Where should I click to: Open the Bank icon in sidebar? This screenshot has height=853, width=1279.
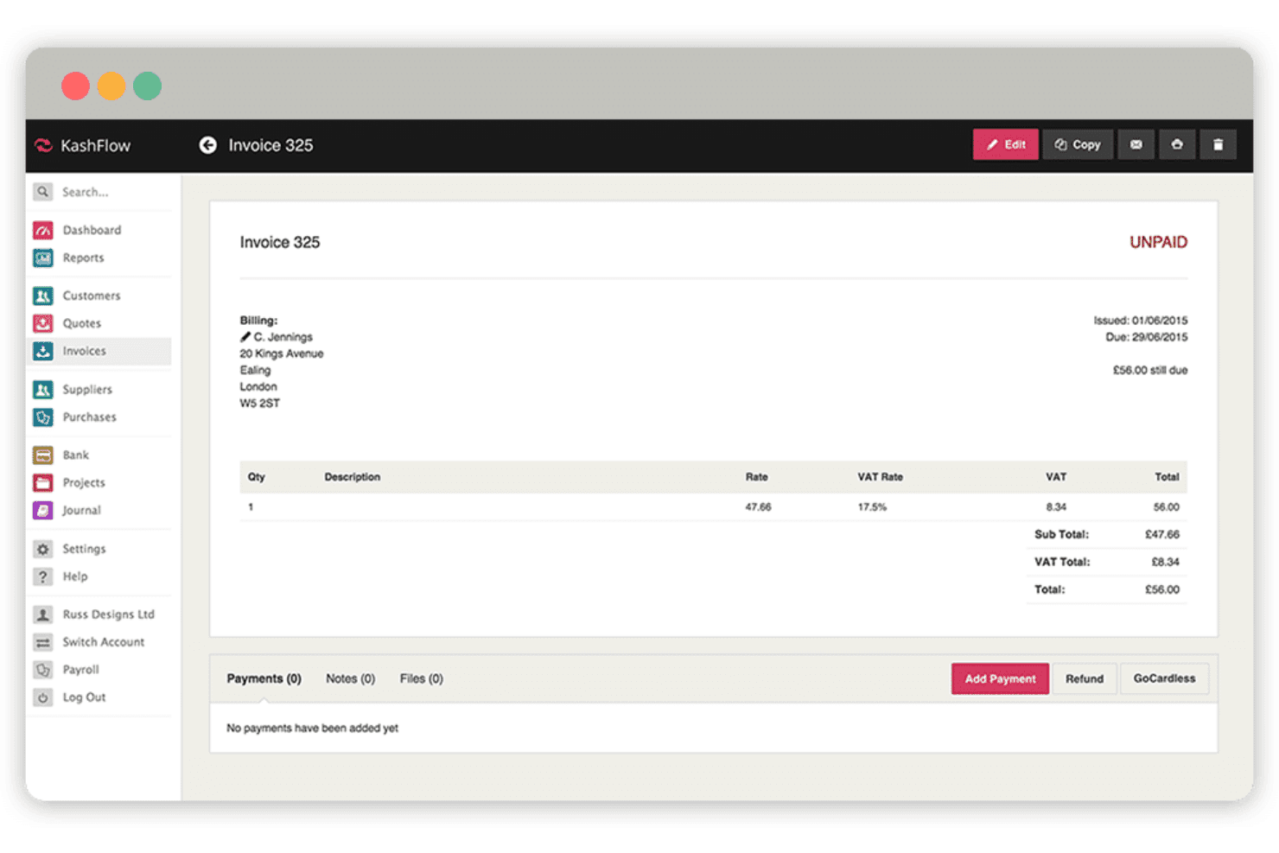pos(43,455)
